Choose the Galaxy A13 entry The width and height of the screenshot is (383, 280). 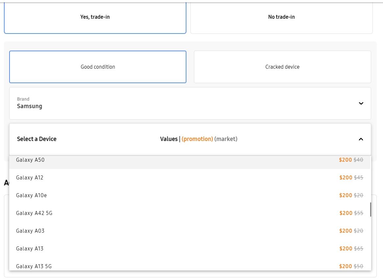(x=190, y=248)
